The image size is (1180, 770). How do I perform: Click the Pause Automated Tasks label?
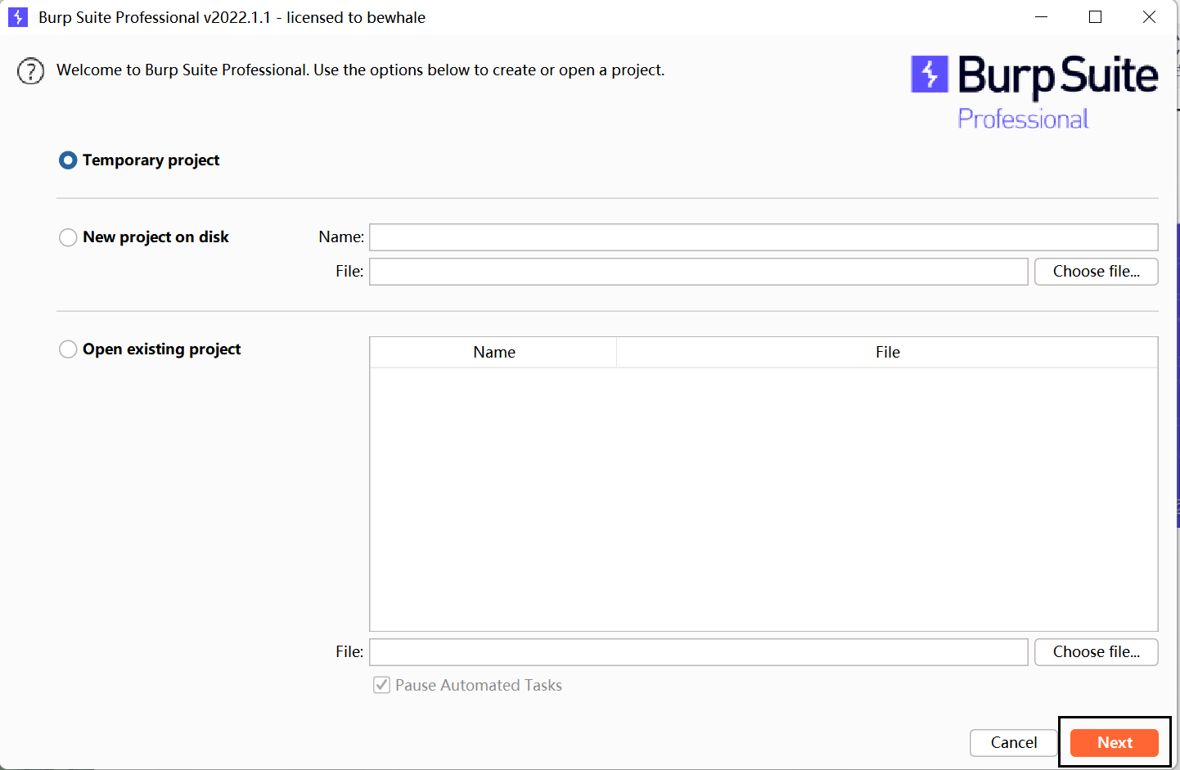[x=478, y=685]
